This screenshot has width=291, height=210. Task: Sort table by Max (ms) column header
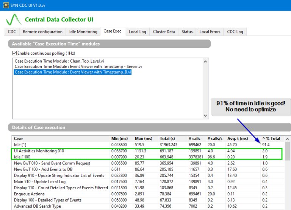point(143,139)
